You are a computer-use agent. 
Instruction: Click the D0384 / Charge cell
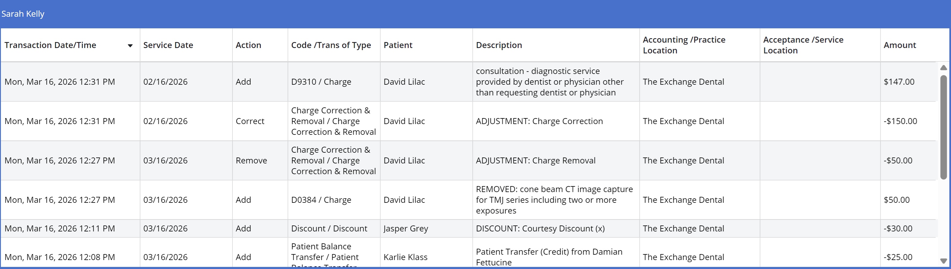(x=321, y=200)
